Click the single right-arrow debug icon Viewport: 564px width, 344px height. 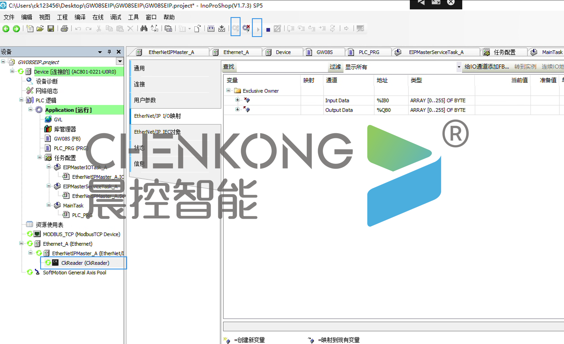coord(346,28)
